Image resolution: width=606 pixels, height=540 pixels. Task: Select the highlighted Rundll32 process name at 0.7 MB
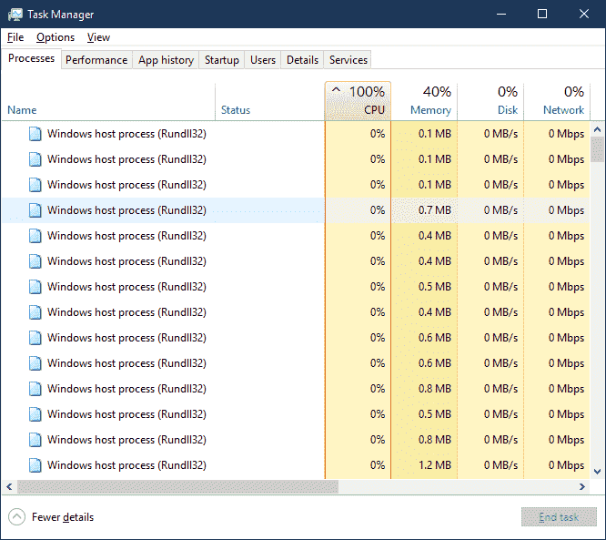pos(126,210)
